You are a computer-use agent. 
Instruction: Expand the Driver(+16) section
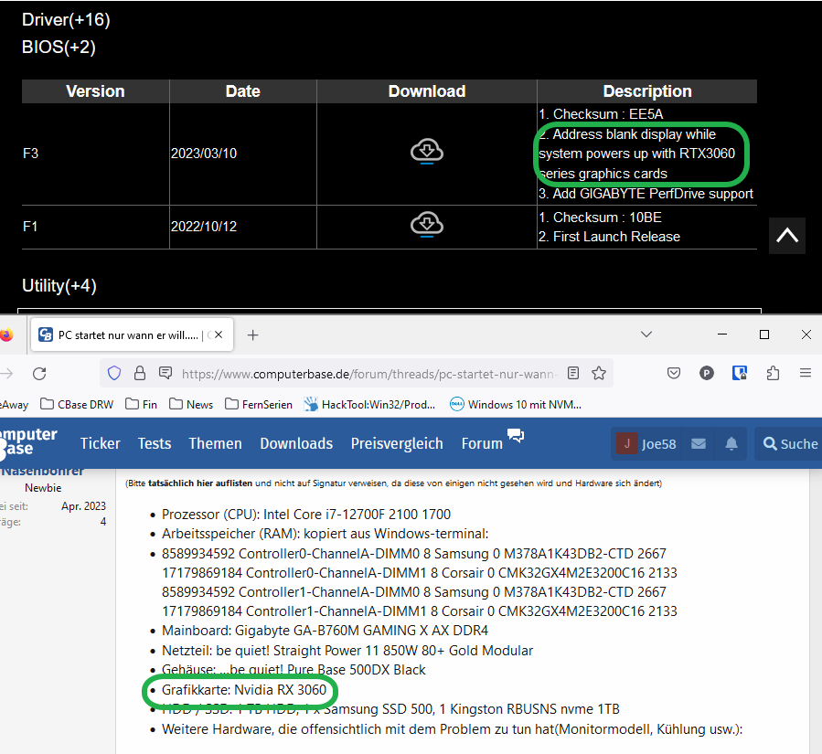coord(66,20)
